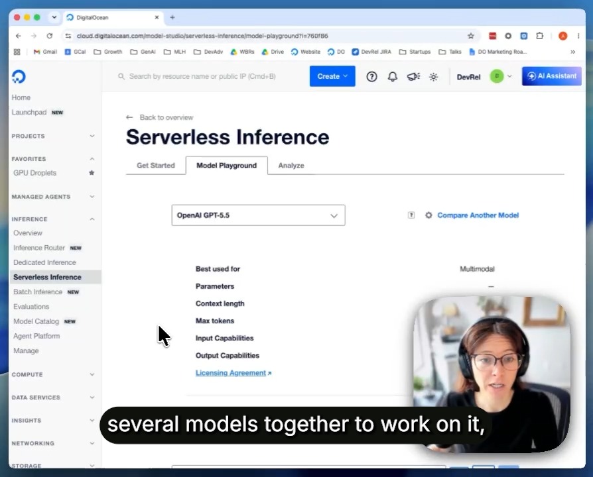593x477 pixels.
Task: Toggle the sun theme icon
Action: click(433, 77)
